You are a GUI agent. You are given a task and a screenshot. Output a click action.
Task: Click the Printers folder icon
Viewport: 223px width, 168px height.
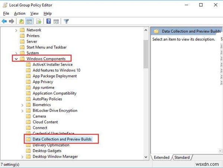[x=22, y=36]
